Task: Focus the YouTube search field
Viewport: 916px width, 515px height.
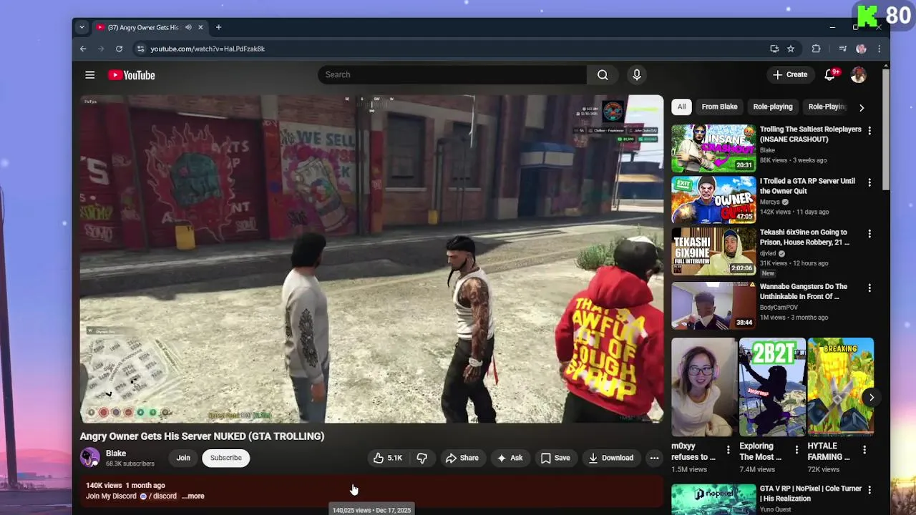Action: click(452, 75)
